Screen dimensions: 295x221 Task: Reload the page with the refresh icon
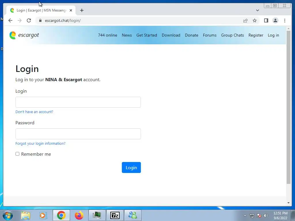[x=29, y=20]
